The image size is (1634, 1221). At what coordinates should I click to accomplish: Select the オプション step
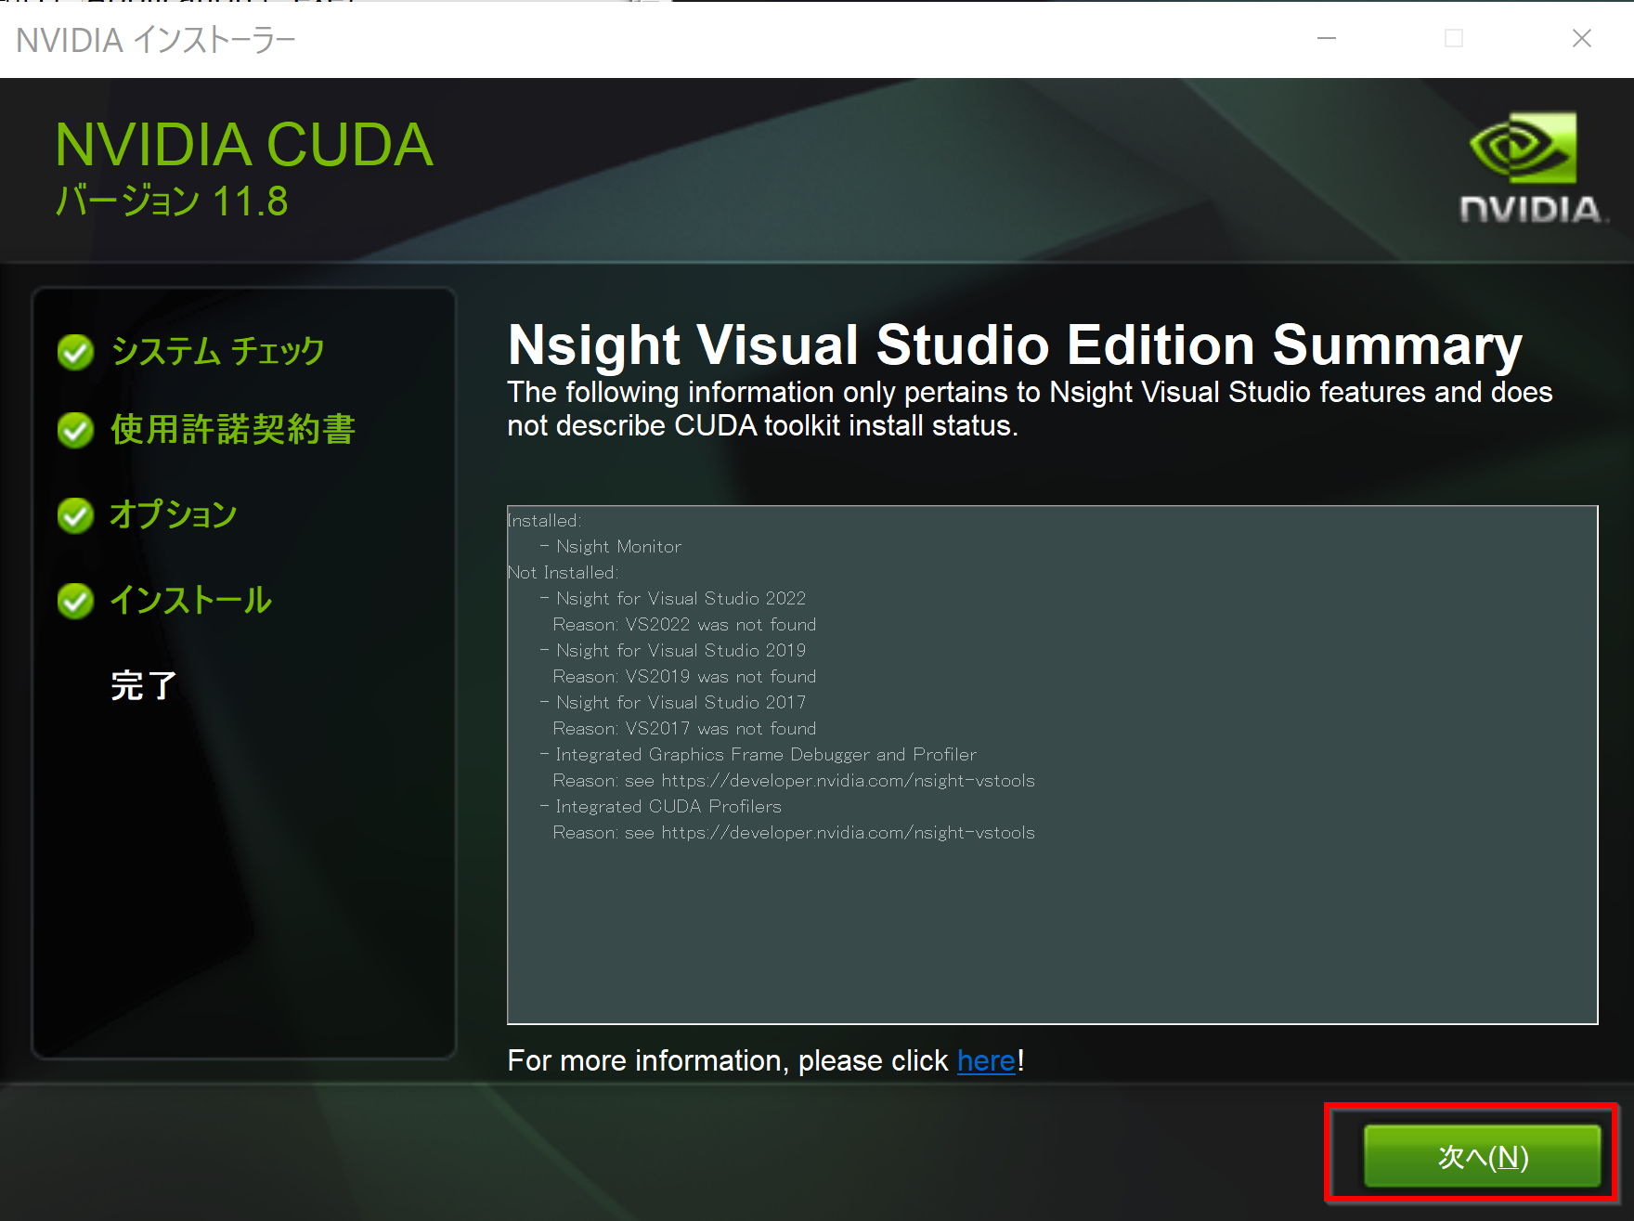coord(174,514)
